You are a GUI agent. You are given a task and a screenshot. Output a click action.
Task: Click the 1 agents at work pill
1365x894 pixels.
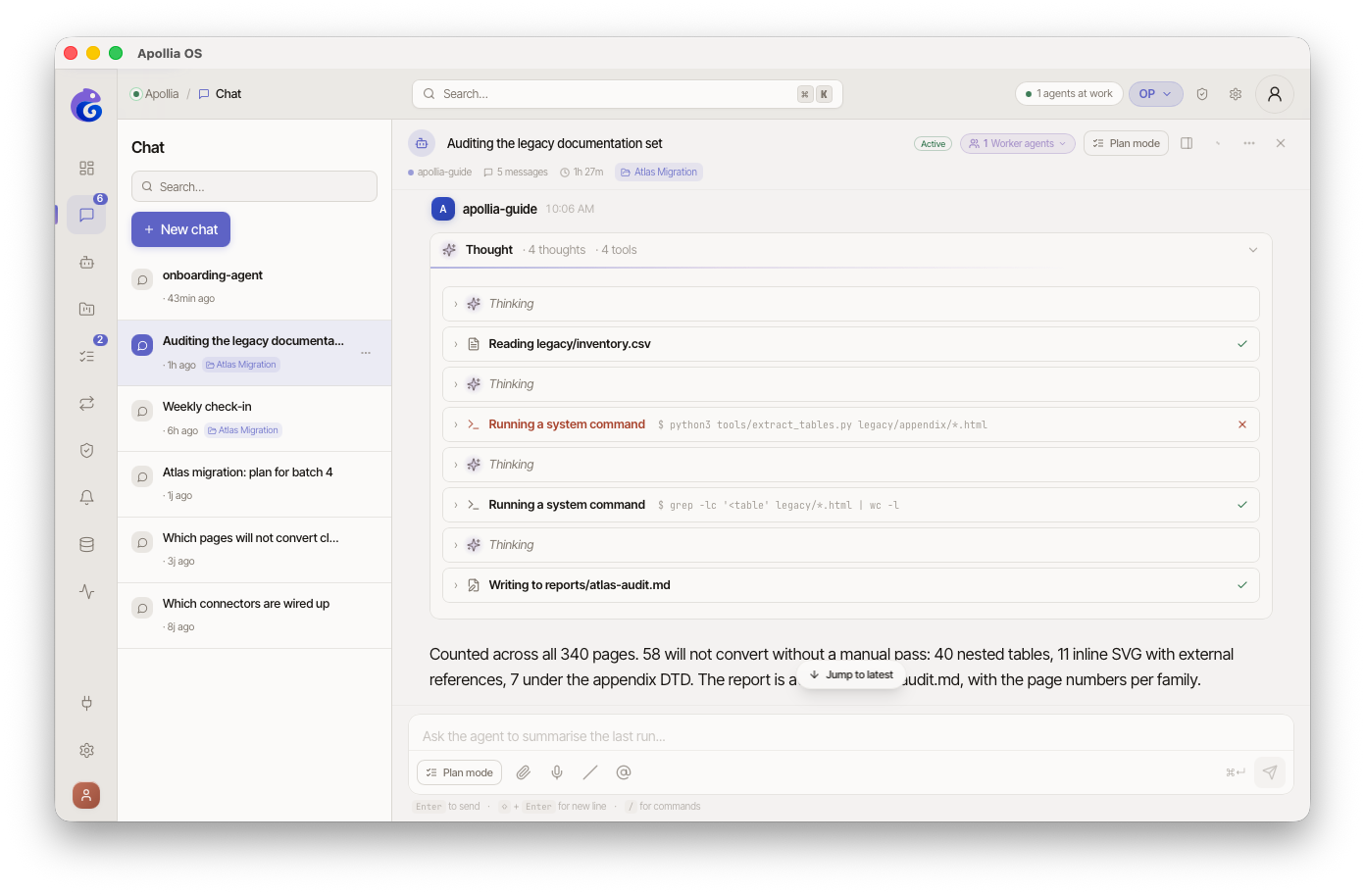click(x=1069, y=94)
